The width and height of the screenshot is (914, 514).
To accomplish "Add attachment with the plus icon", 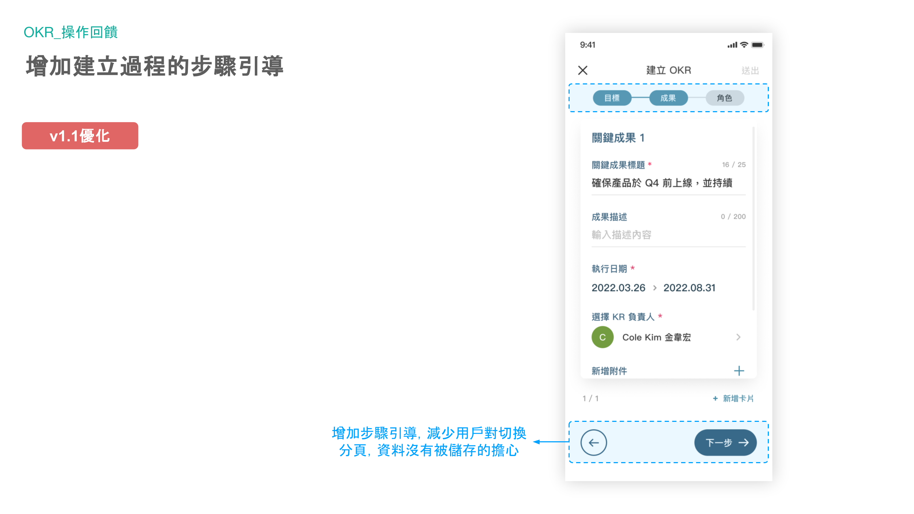I will (739, 371).
